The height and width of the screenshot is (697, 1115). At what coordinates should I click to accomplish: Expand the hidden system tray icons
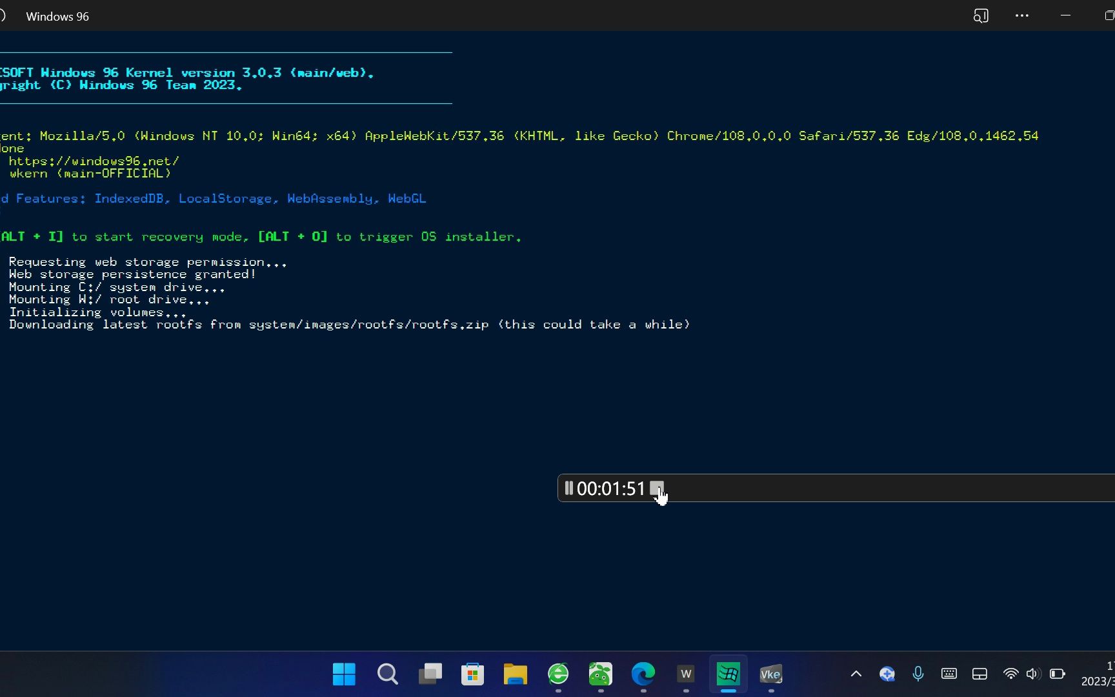pos(856,674)
